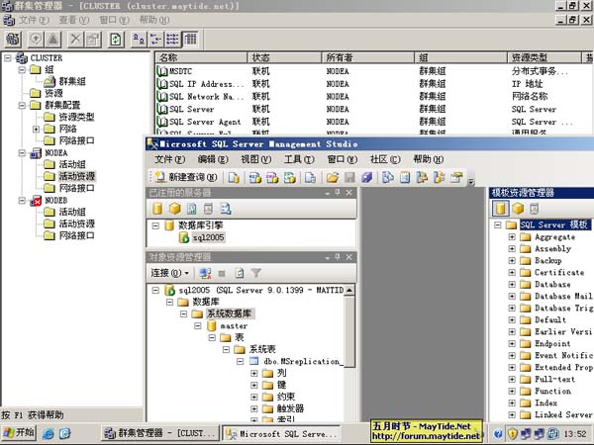The height and width of the screenshot is (445, 594).
Task: Click the Save All icon in SSMS toolbar
Action: (x=366, y=178)
